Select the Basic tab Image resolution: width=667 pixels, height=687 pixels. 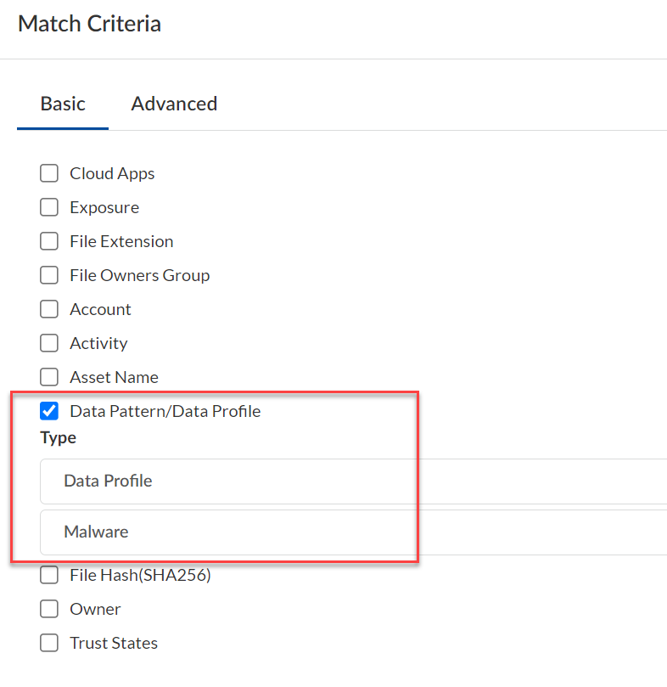(63, 104)
